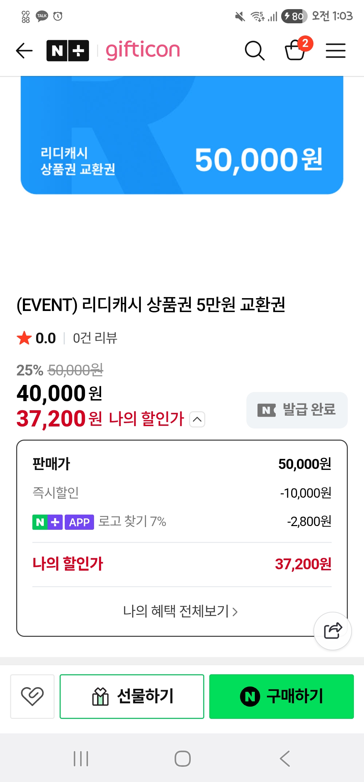Image resolution: width=364 pixels, height=782 pixels.
Task: Tap the back arrow in header
Action: [x=24, y=51]
